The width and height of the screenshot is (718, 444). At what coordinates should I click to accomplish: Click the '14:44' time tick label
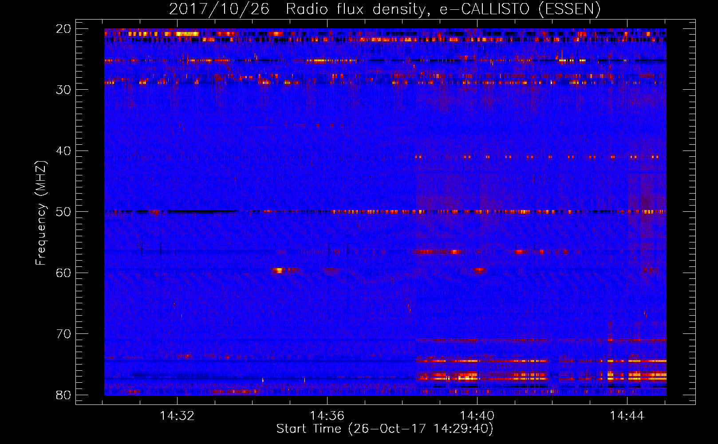click(x=627, y=416)
